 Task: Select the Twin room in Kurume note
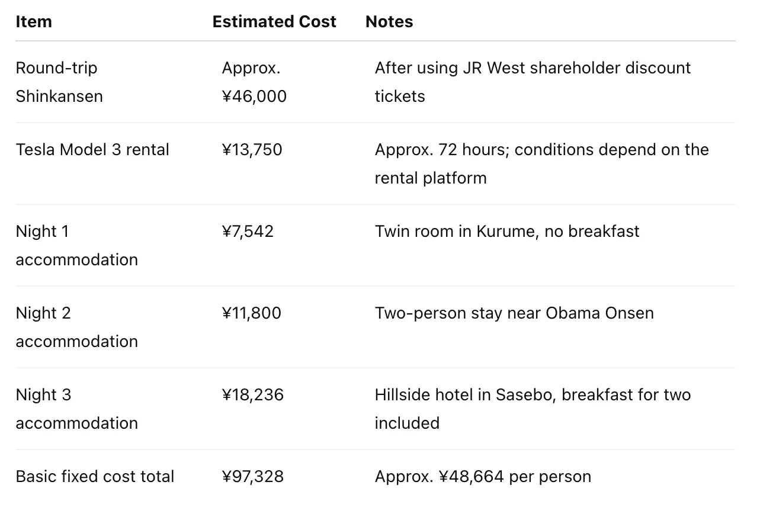[x=507, y=232]
